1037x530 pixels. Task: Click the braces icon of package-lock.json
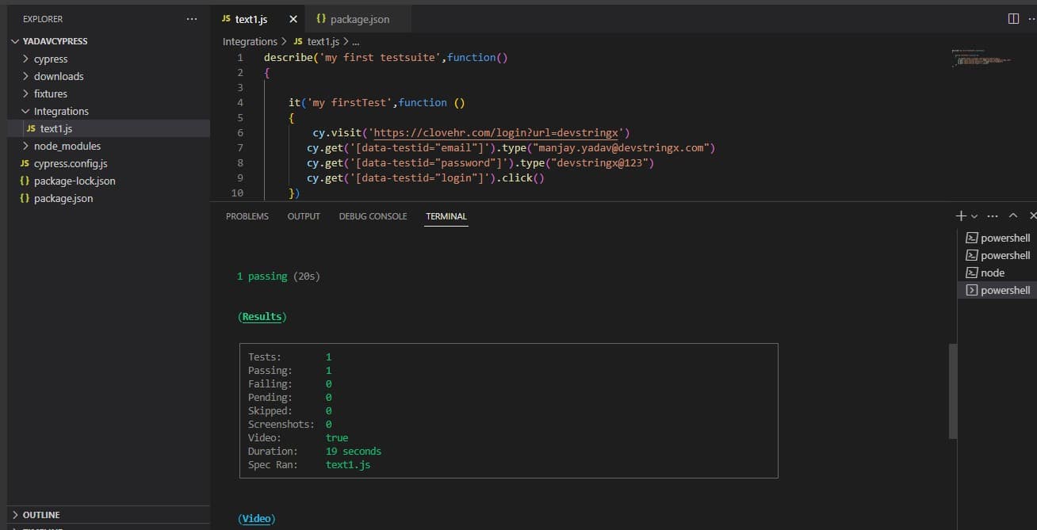click(25, 181)
